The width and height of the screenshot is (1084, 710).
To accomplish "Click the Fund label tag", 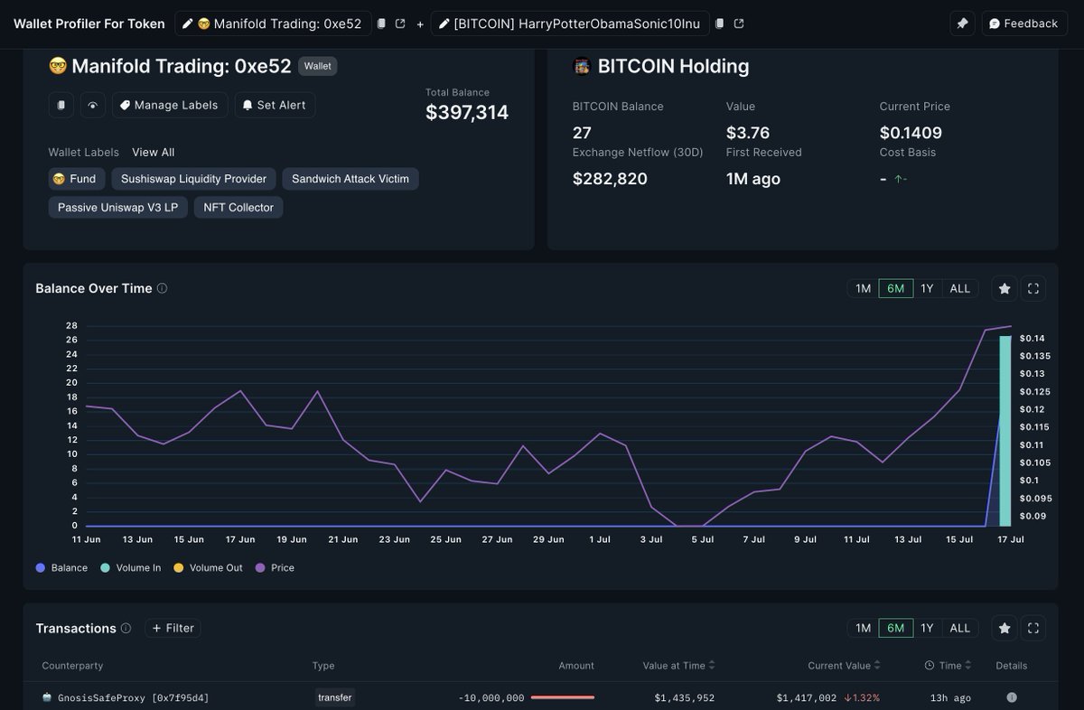I will [77, 179].
